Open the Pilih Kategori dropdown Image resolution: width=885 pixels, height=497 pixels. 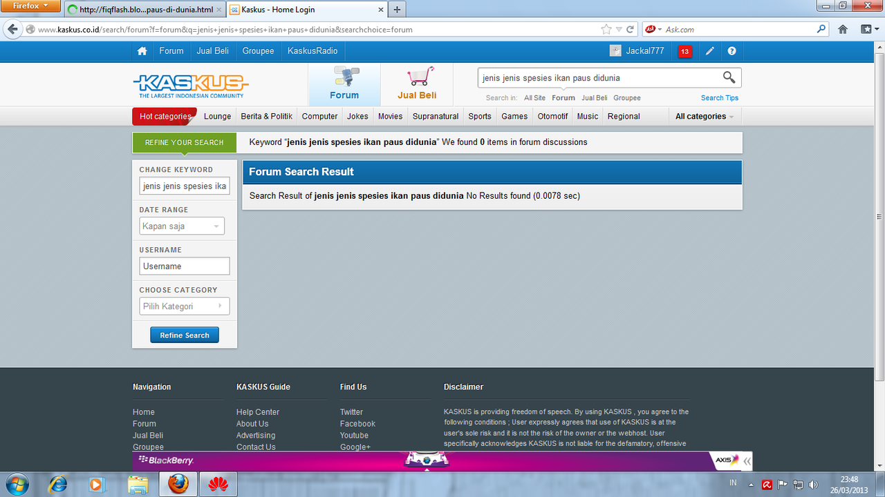184,306
